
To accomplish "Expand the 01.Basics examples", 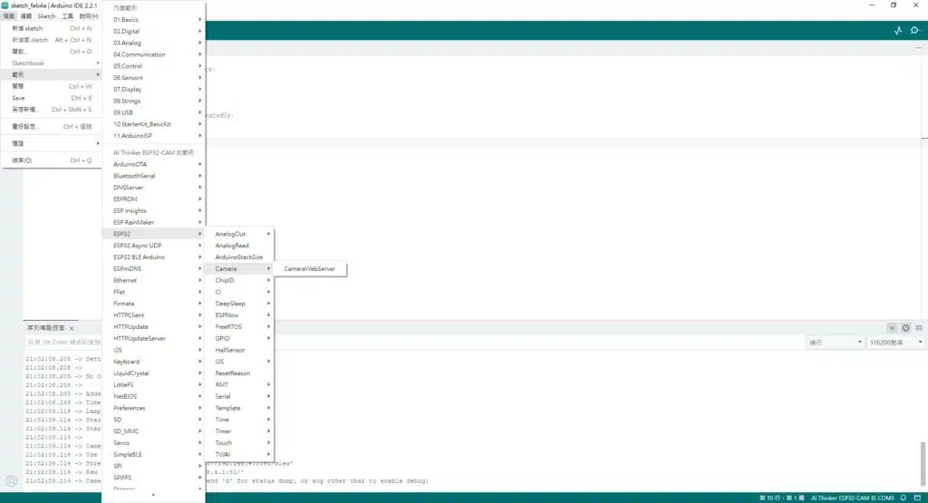I will click(154, 20).
